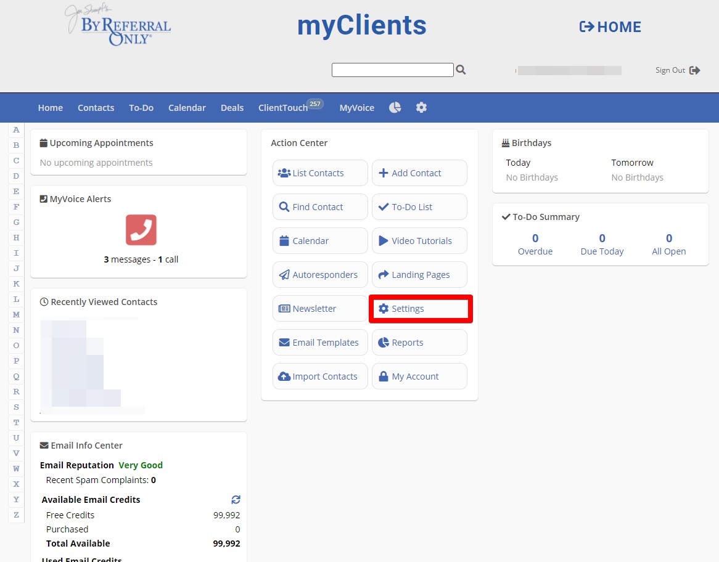Click the Sign Out arrow icon

[695, 70]
